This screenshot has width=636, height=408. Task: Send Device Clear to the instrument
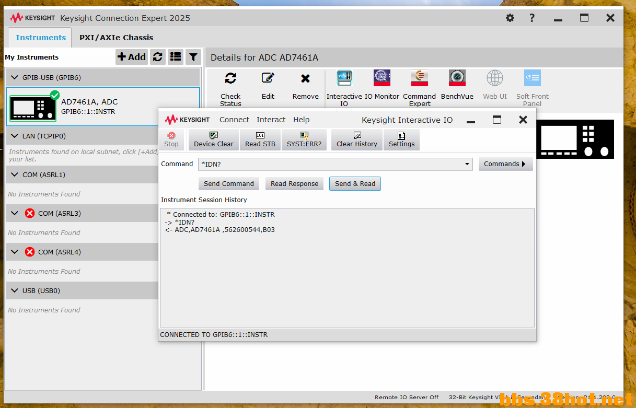pyautogui.click(x=214, y=139)
